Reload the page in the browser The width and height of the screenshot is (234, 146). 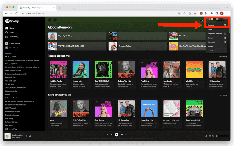[x=17, y=14]
